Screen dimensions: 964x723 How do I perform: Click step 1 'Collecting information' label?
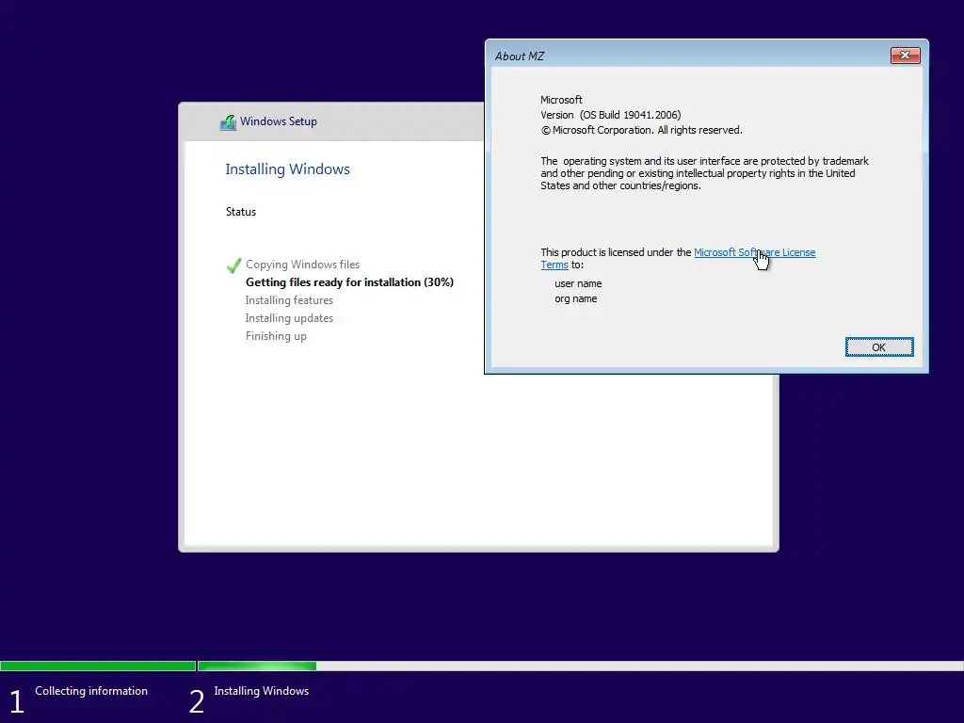[x=91, y=691]
